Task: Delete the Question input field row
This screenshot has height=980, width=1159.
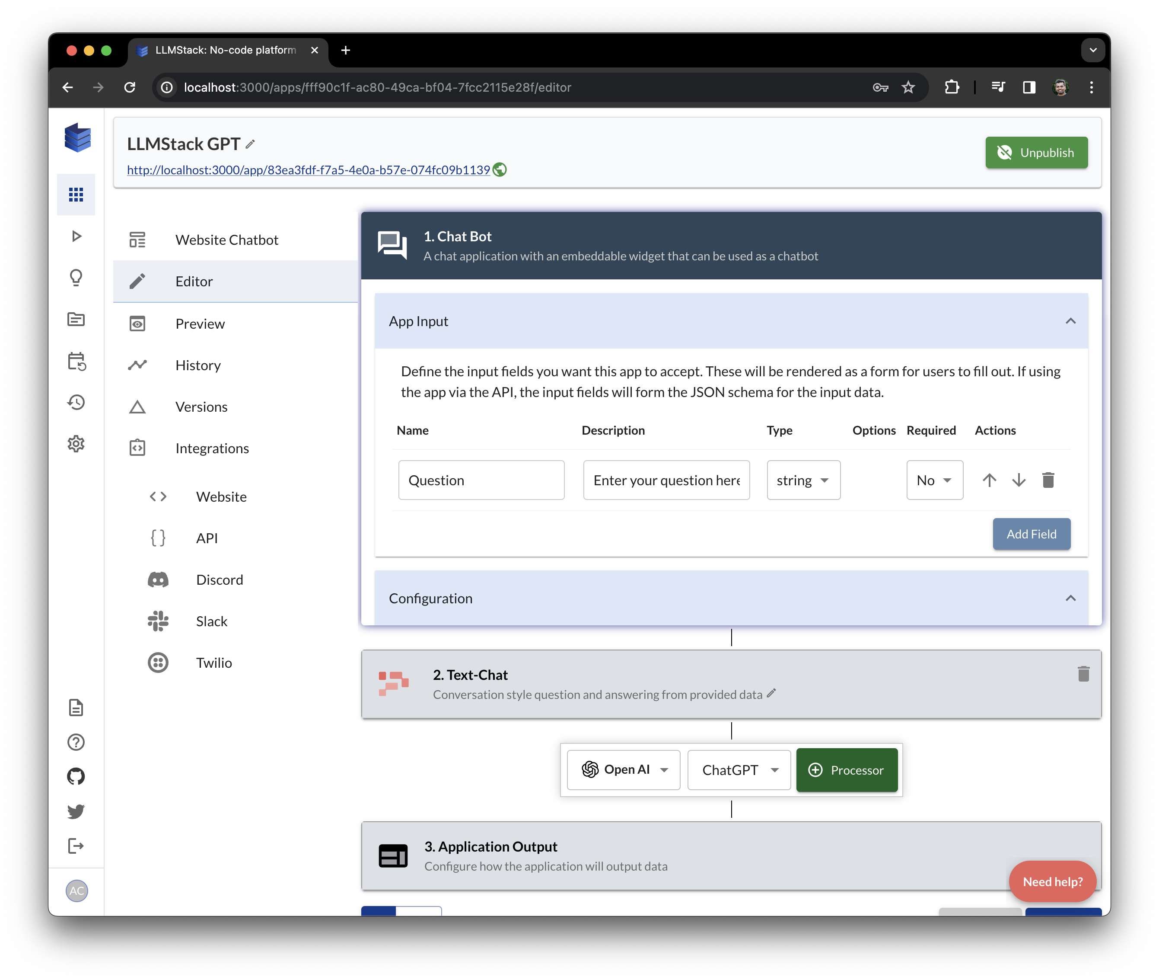Action: point(1048,480)
